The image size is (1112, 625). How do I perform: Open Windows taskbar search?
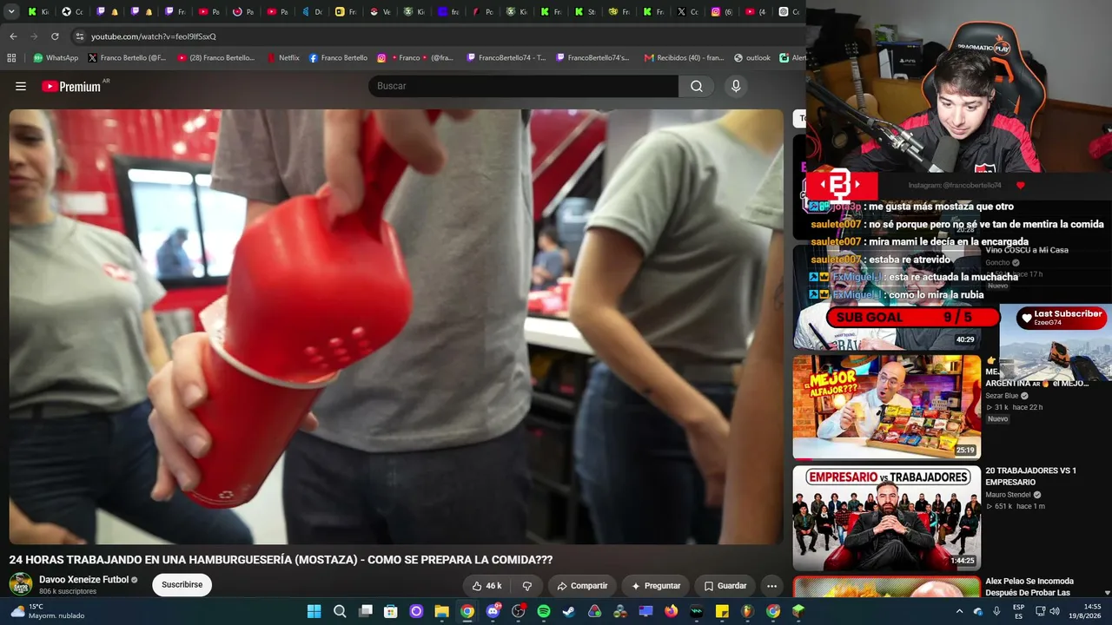(340, 611)
